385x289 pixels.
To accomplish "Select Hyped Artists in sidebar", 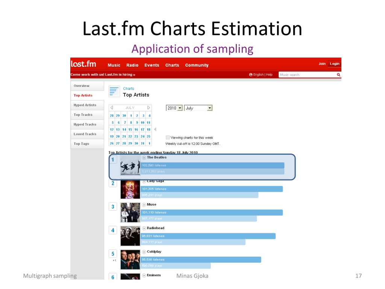I will point(87,105).
